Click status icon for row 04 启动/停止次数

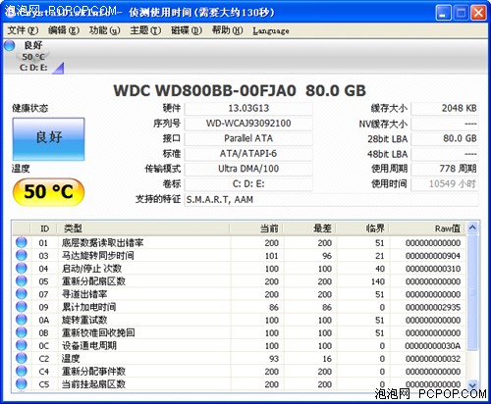tap(22, 268)
